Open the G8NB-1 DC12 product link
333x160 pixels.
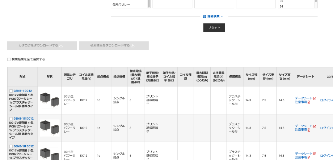click(x=22, y=91)
